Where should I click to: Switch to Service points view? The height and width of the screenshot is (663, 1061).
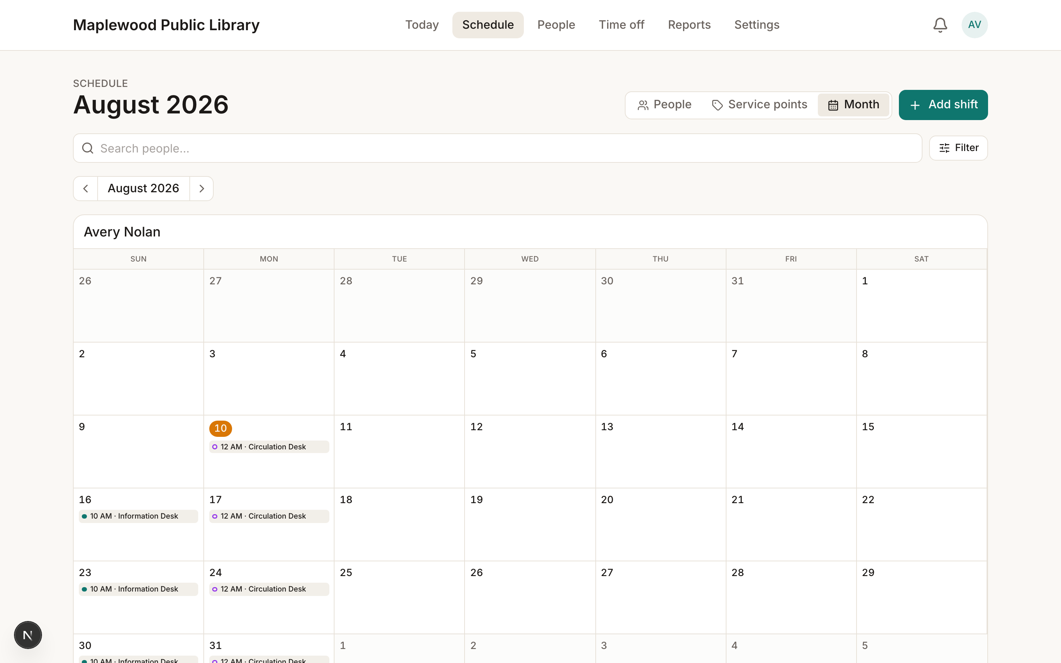[759, 105]
